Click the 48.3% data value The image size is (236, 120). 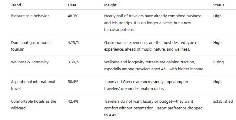tap(73, 16)
